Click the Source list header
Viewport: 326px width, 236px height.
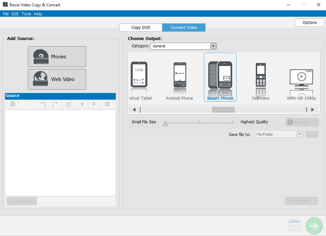click(60, 96)
